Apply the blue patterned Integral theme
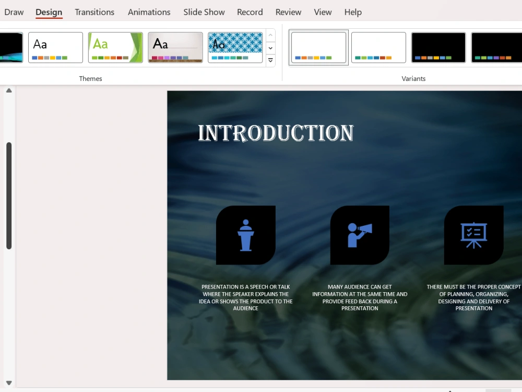This screenshot has width=522, height=392. point(235,48)
